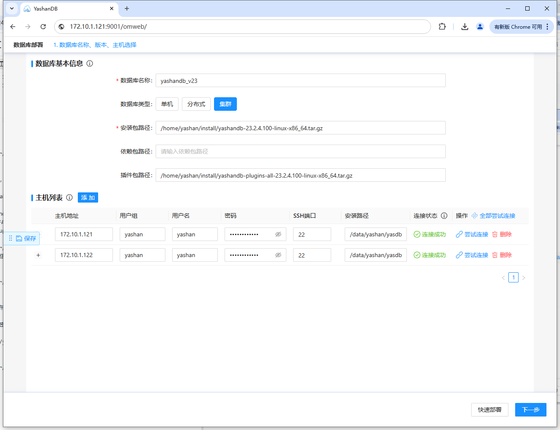Click 尝试连接 for host 172.10.1.121
The image size is (560, 430).
[x=472, y=234]
